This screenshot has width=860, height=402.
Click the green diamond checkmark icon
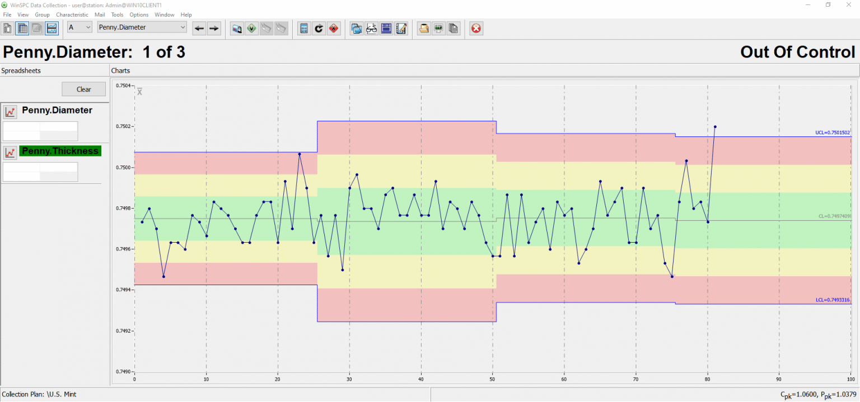[x=252, y=28]
